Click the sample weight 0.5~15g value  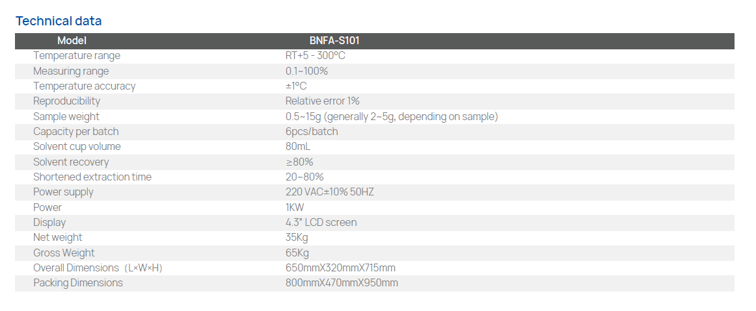(392, 117)
